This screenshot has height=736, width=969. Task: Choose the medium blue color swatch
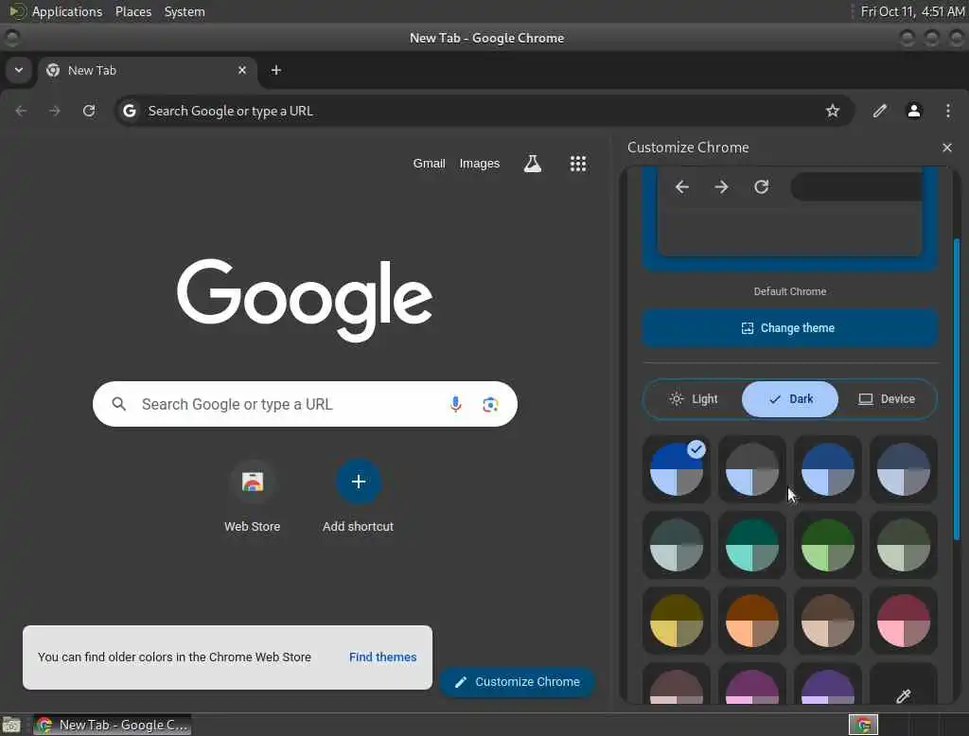click(x=827, y=469)
